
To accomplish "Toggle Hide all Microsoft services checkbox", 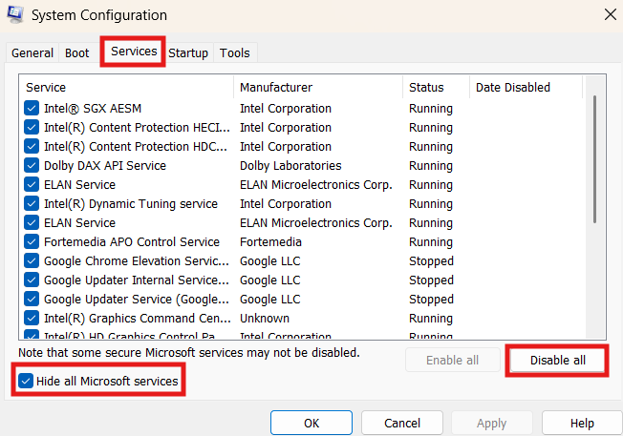I will pos(26,381).
